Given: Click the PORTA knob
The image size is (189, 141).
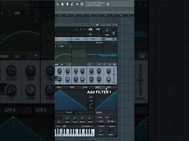Looking at the screenshot, I should [x=101, y=131].
